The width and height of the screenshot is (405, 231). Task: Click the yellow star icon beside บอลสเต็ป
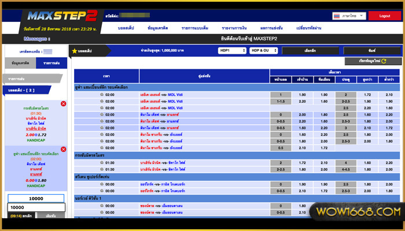74,51
